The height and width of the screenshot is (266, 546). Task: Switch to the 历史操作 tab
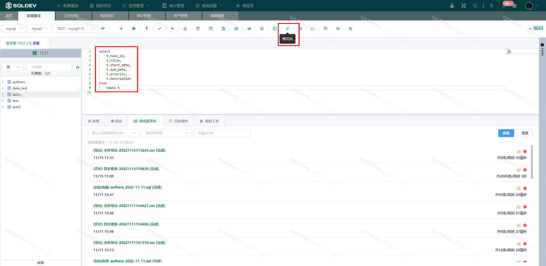[178, 121]
